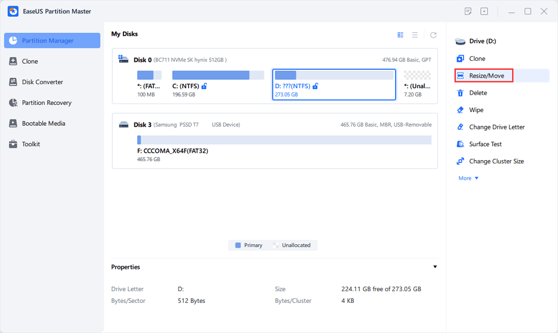Switch My Disks to list view
Image resolution: width=558 pixels, height=333 pixels.
(x=415, y=35)
